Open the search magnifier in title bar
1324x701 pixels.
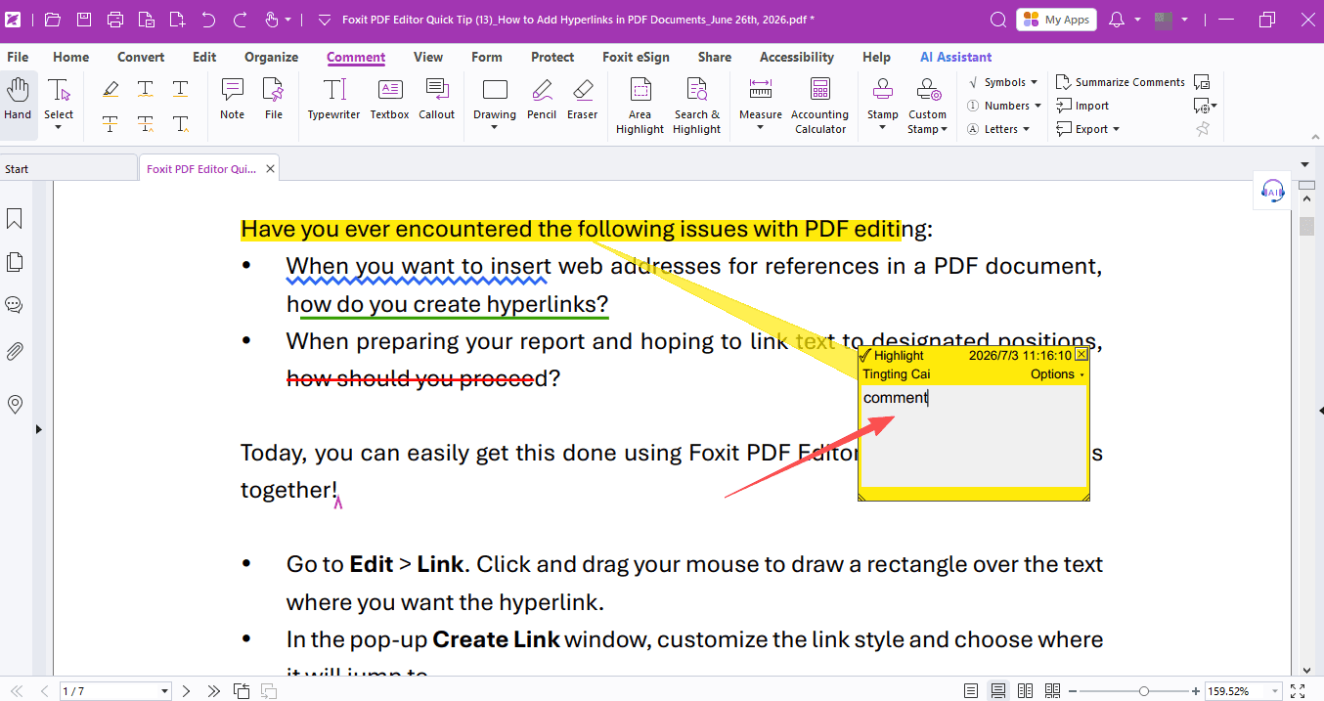point(997,20)
